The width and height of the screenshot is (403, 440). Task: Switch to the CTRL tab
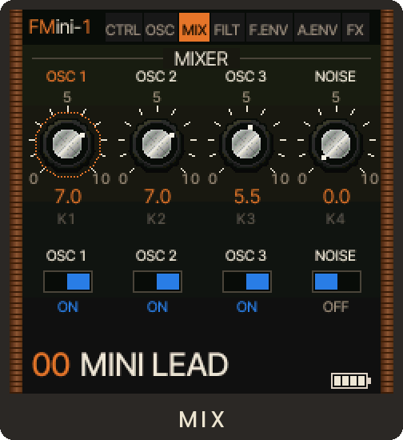tap(124, 27)
